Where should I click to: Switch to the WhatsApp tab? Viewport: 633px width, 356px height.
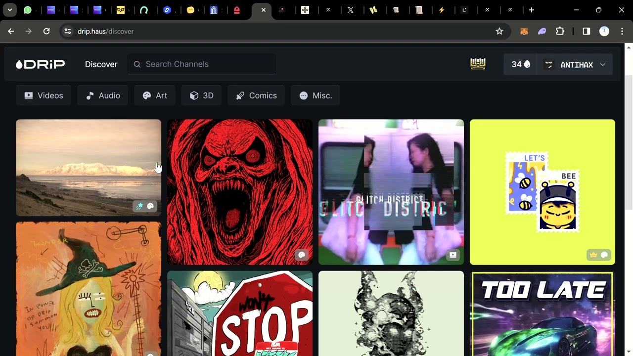pos(28,10)
